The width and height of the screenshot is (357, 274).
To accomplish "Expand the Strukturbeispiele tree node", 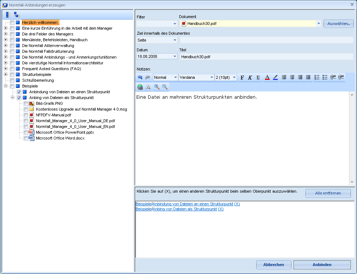I will [x=6, y=74].
